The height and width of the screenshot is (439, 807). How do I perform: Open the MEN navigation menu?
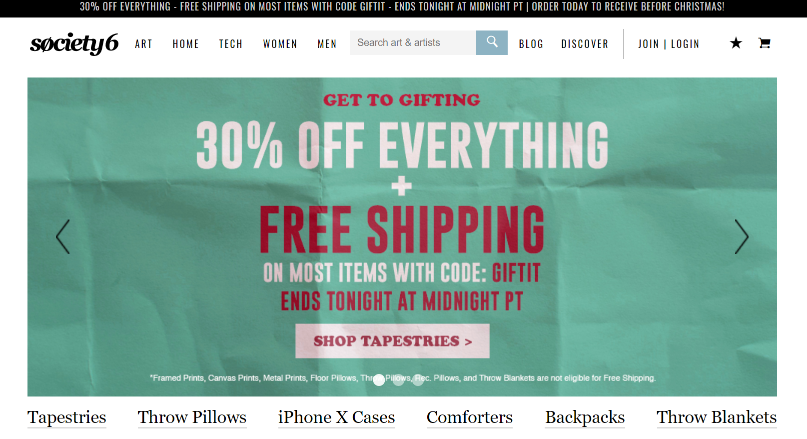327,44
